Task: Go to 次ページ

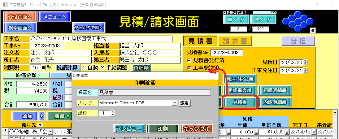Action: coord(263,20)
